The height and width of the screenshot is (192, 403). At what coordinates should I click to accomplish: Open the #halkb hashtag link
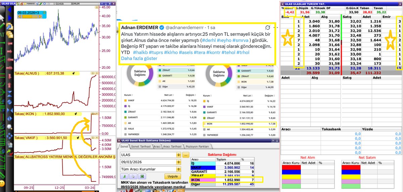[141, 53]
